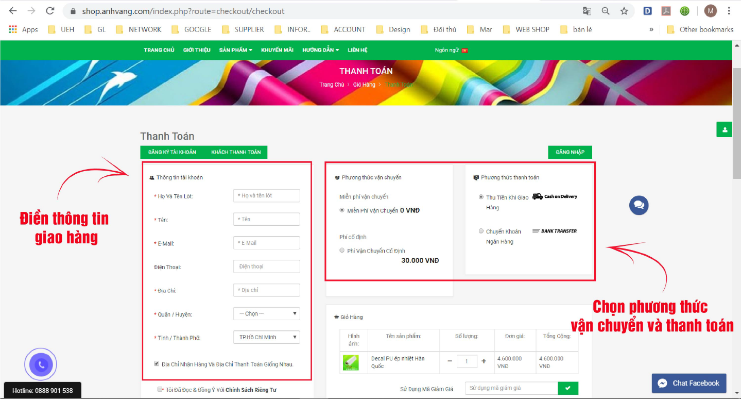Bookmark this page with the star icon
This screenshot has width=741, height=399.
(624, 11)
